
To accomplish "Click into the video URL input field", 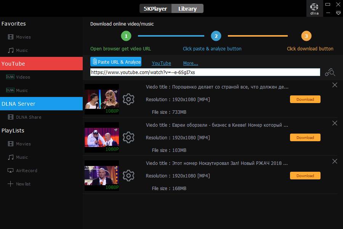I will pos(205,72).
